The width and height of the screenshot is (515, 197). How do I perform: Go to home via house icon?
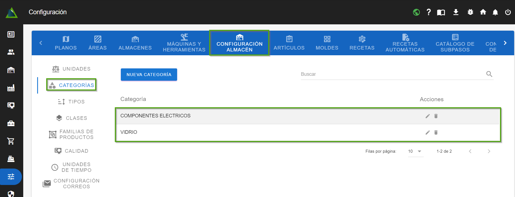point(483,12)
